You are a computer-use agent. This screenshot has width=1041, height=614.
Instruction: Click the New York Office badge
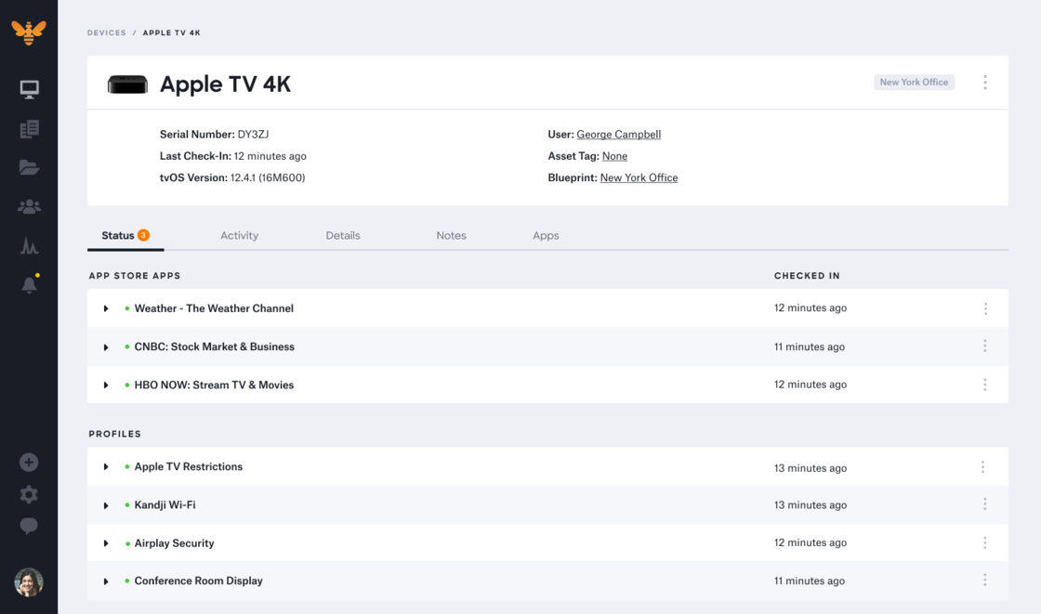tap(914, 82)
